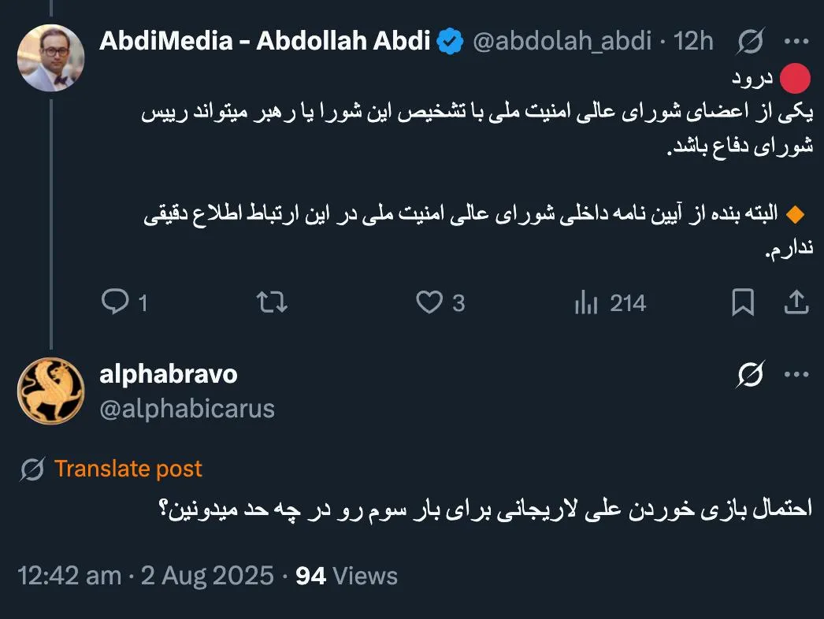The height and width of the screenshot is (619, 824).
Task: Open the @abdolah_abdi handle
Action: click(564, 41)
